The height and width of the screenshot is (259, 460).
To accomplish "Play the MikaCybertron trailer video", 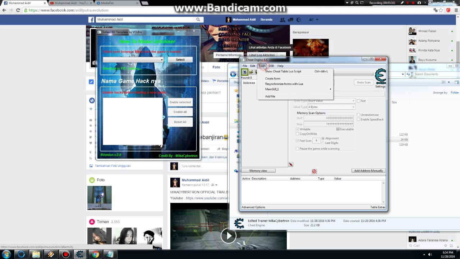I will pos(229,236).
